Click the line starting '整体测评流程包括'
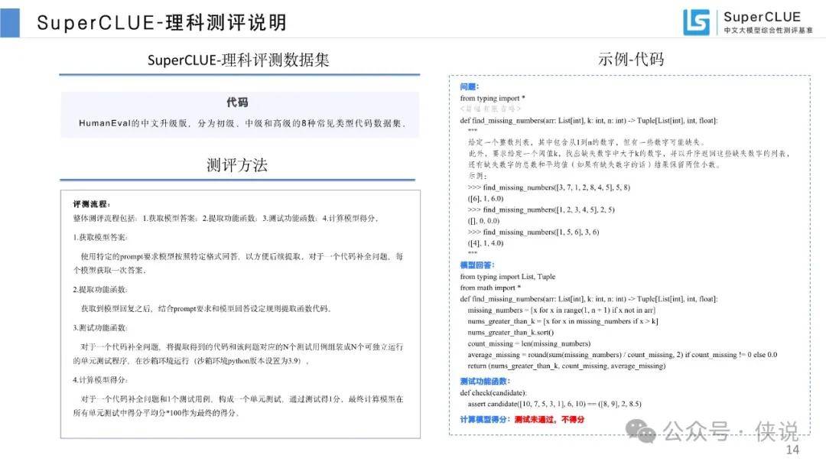Screen dimensions: 826x465 pos(226,218)
